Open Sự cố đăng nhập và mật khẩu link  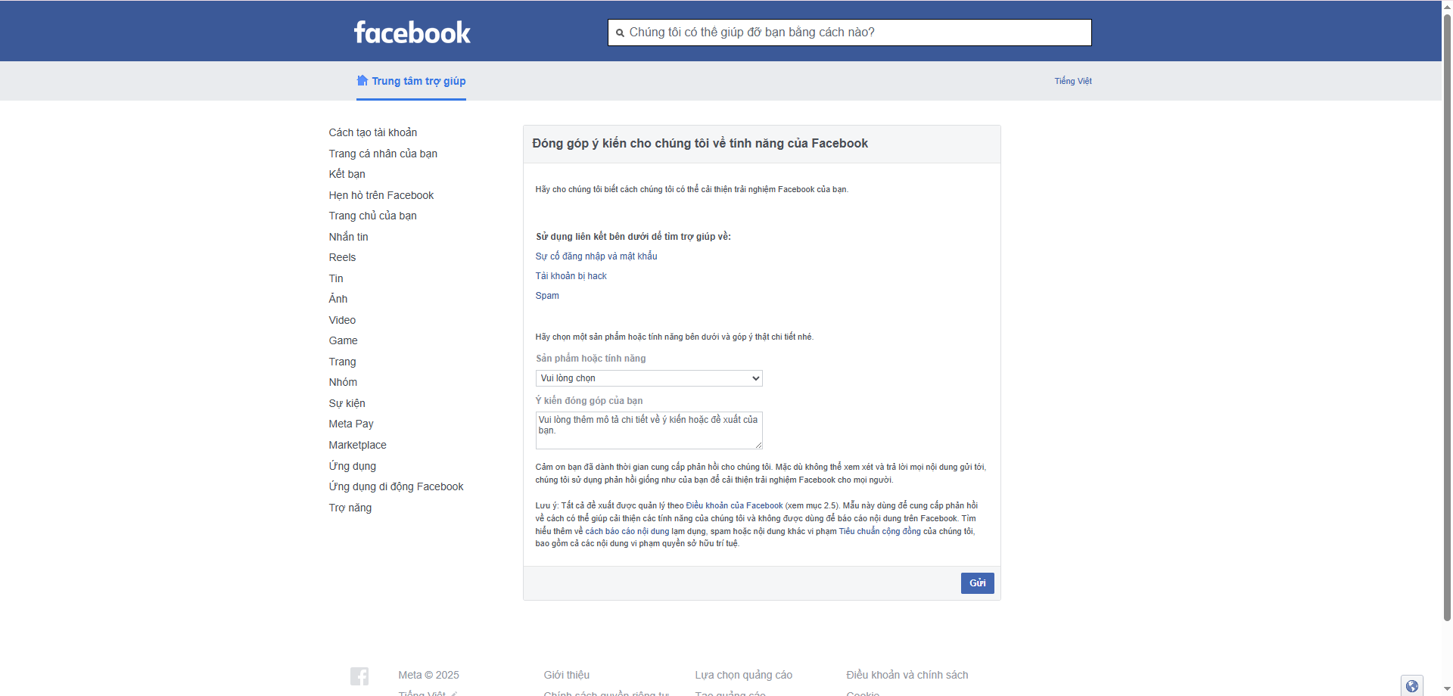(x=596, y=256)
